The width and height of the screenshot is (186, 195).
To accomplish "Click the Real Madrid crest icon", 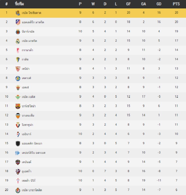I will (x=18, y=41).
